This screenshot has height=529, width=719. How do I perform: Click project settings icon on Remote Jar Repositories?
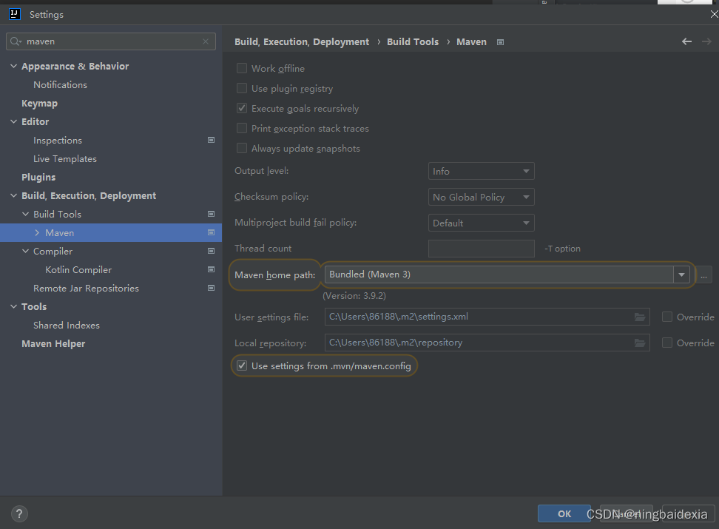(211, 288)
